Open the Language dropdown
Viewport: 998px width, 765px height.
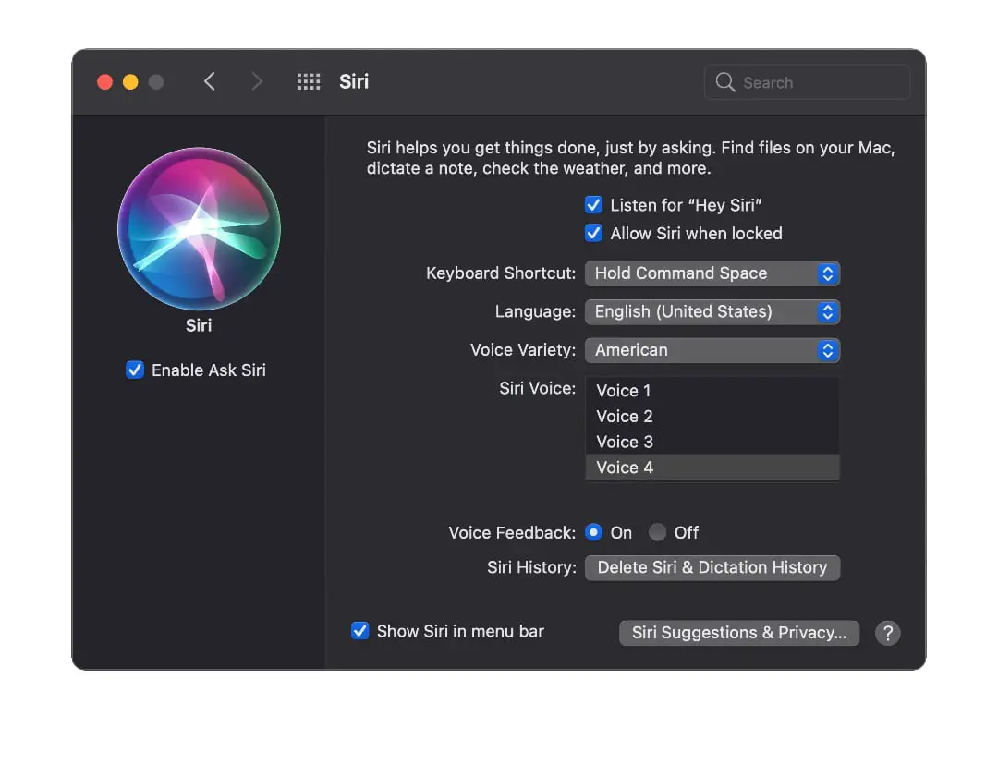click(712, 312)
